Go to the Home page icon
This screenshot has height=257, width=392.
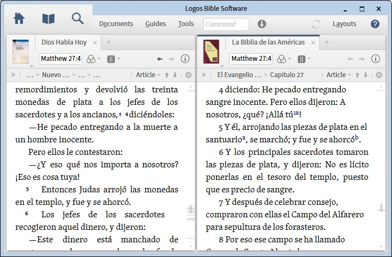(19, 18)
